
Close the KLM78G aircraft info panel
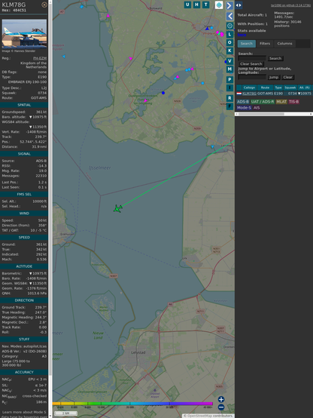coord(44,5)
